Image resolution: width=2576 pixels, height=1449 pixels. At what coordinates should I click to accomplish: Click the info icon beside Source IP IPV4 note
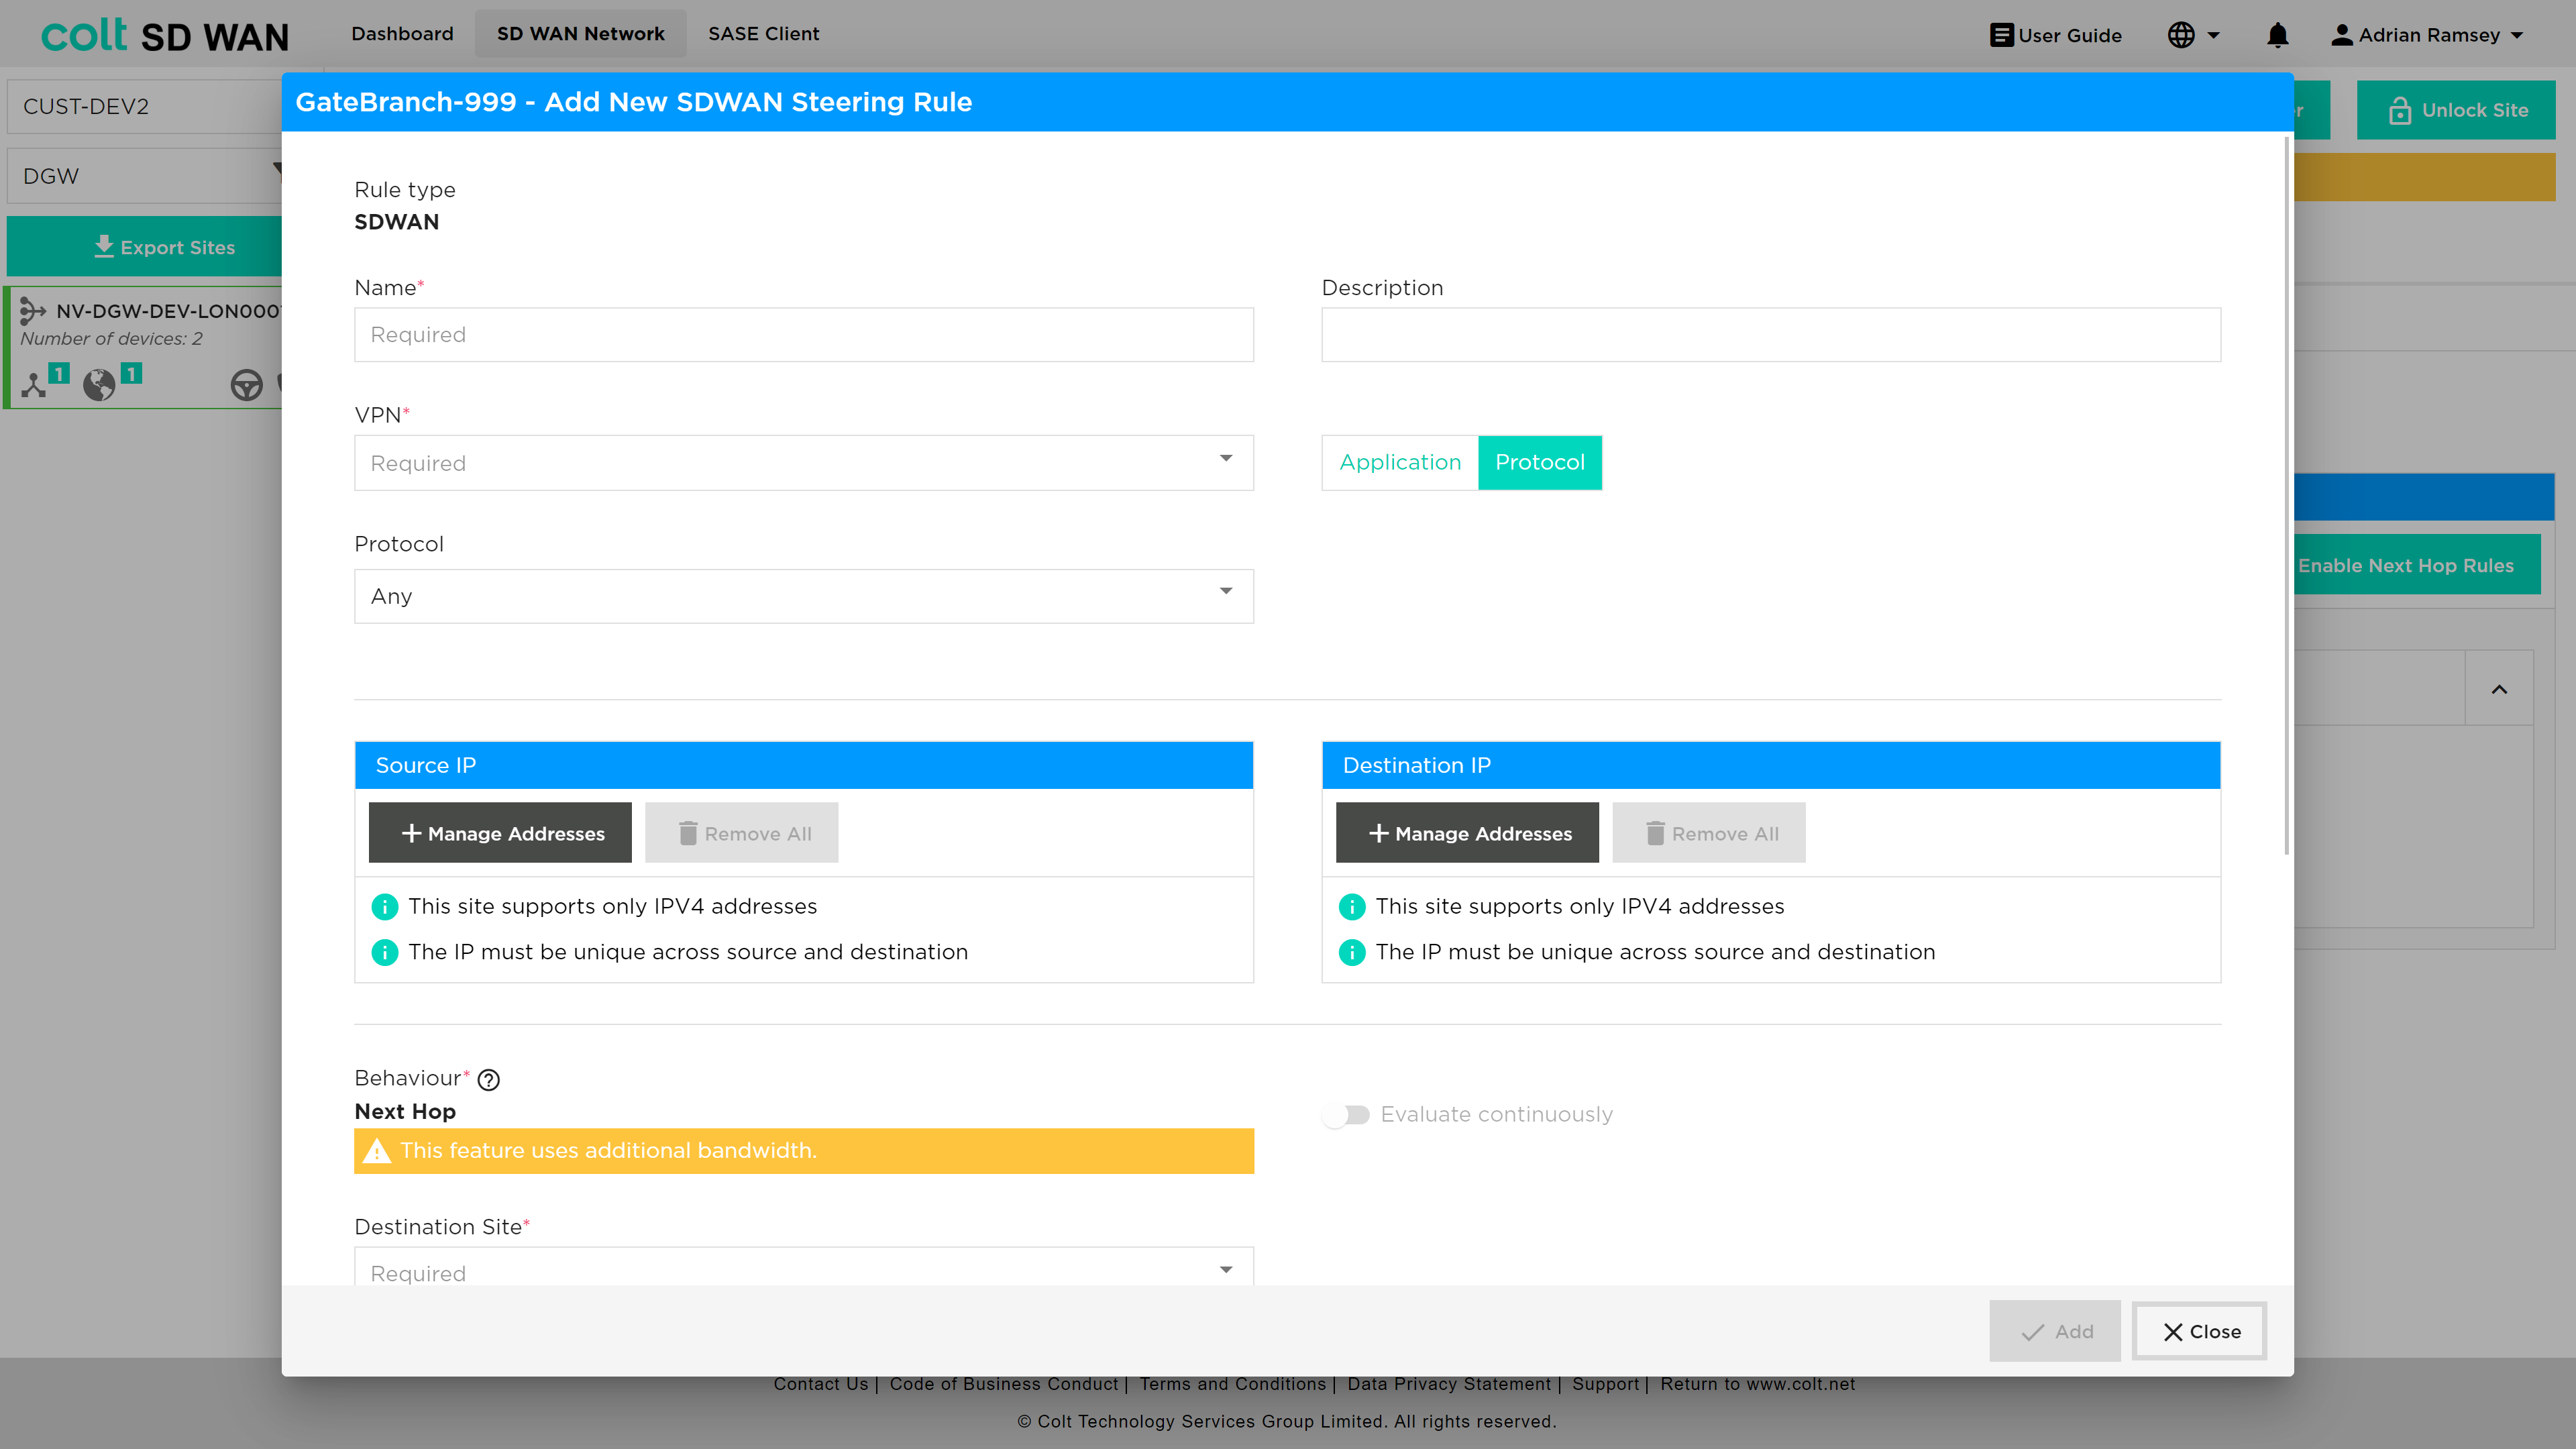[x=384, y=907]
